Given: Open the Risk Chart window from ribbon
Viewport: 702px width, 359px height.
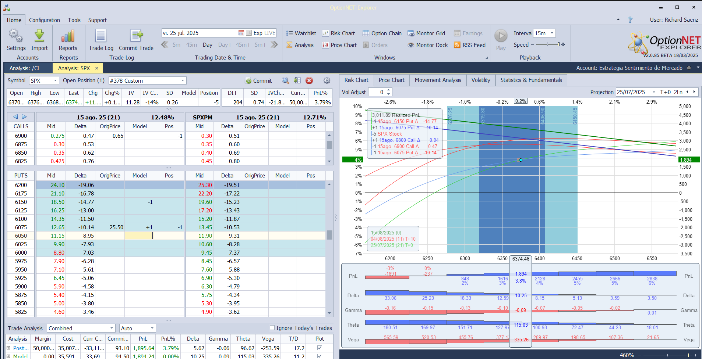Looking at the screenshot, I should coord(339,33).
